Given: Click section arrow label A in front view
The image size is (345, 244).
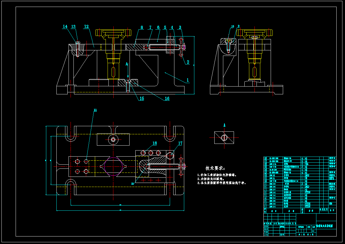Looking at the screenshot, I should [x=127, y=64].
